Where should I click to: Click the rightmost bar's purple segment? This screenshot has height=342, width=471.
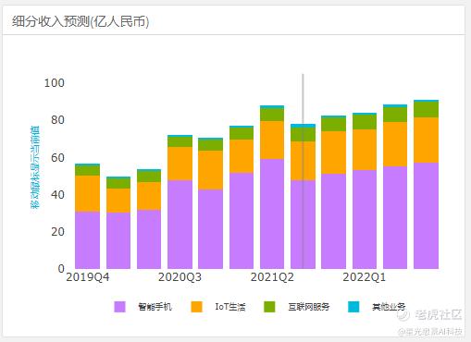426,215
